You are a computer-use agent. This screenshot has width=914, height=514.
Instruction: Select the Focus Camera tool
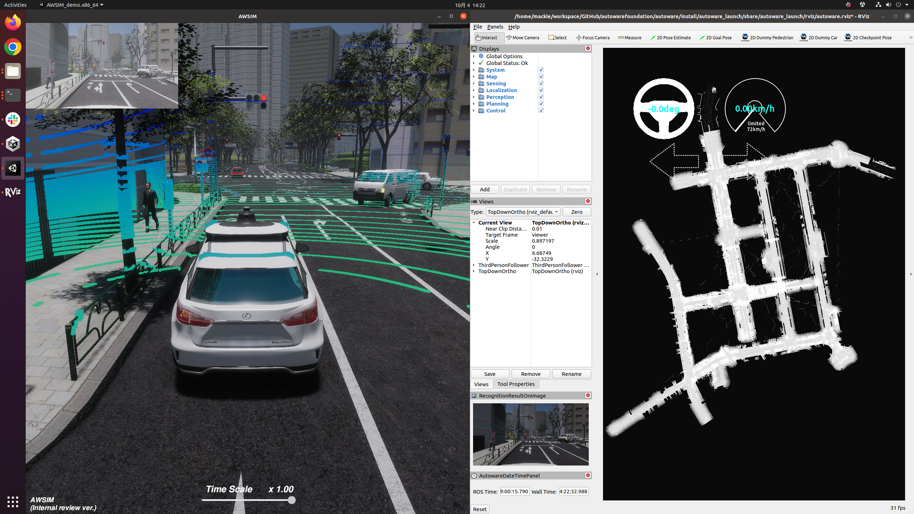click(x=593, y=37)
